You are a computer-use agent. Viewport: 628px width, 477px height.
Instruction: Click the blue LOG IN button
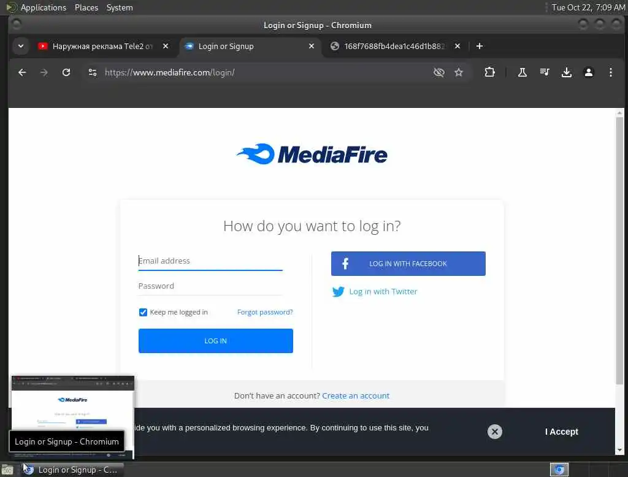point(215,341)
